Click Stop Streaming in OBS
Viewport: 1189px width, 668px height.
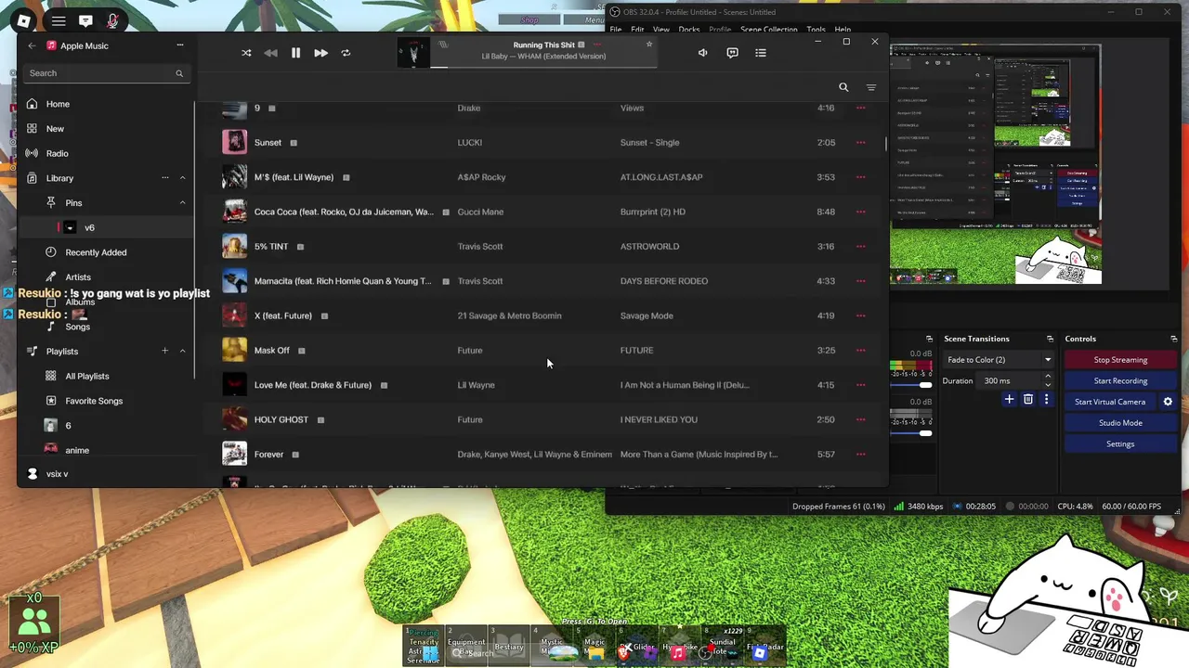click(1120, 360)
